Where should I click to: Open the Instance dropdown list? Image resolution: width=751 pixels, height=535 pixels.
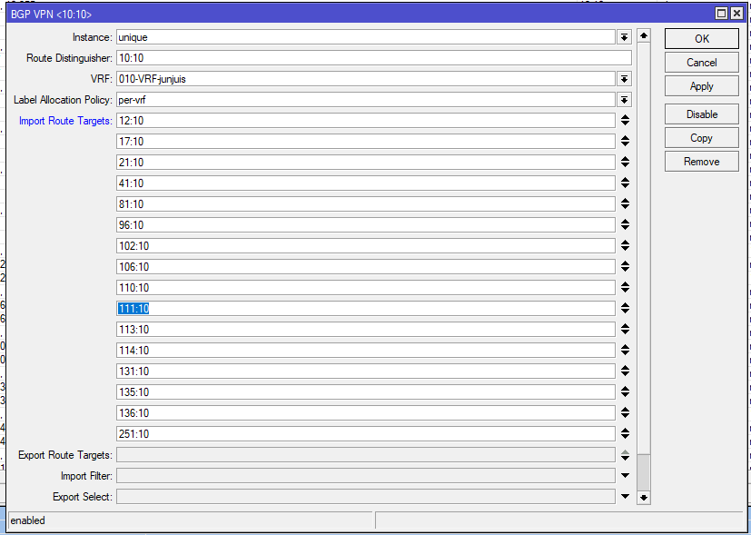click(x=625, y=37)
